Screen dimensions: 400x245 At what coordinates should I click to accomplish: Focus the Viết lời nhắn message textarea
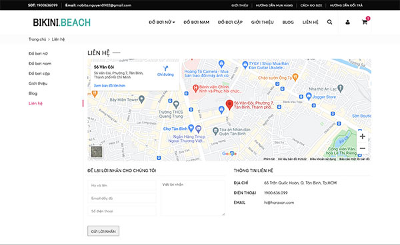(193, 198)
